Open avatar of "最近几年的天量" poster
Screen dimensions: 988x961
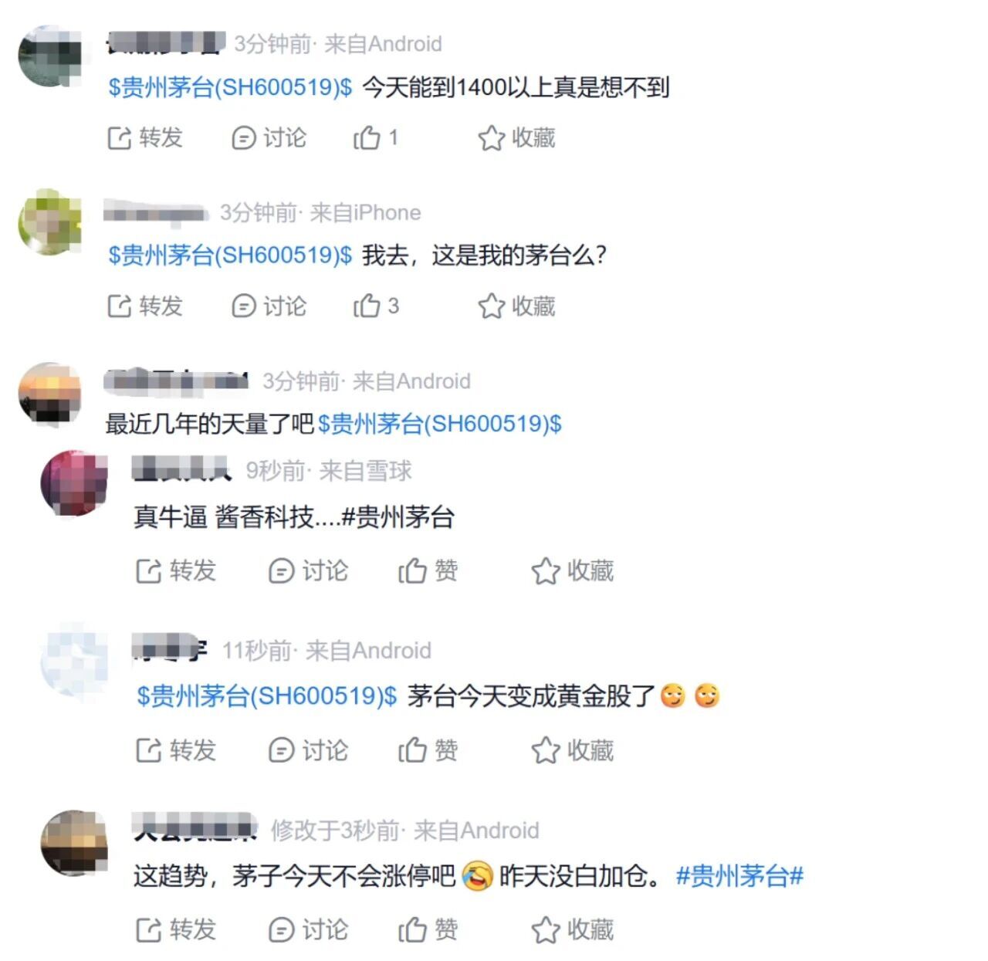point(50,394)
